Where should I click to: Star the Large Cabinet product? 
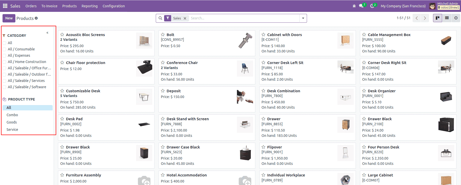(364, 175)
